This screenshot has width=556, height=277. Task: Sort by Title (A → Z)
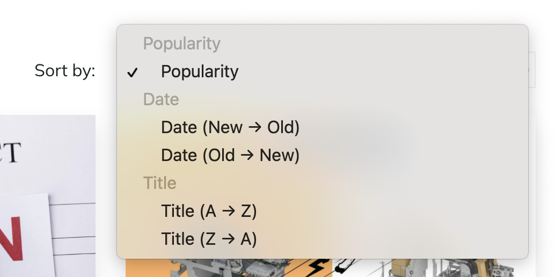click(x=323, y=211)
